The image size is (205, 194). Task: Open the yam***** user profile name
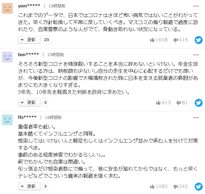[x=29, y=6]
